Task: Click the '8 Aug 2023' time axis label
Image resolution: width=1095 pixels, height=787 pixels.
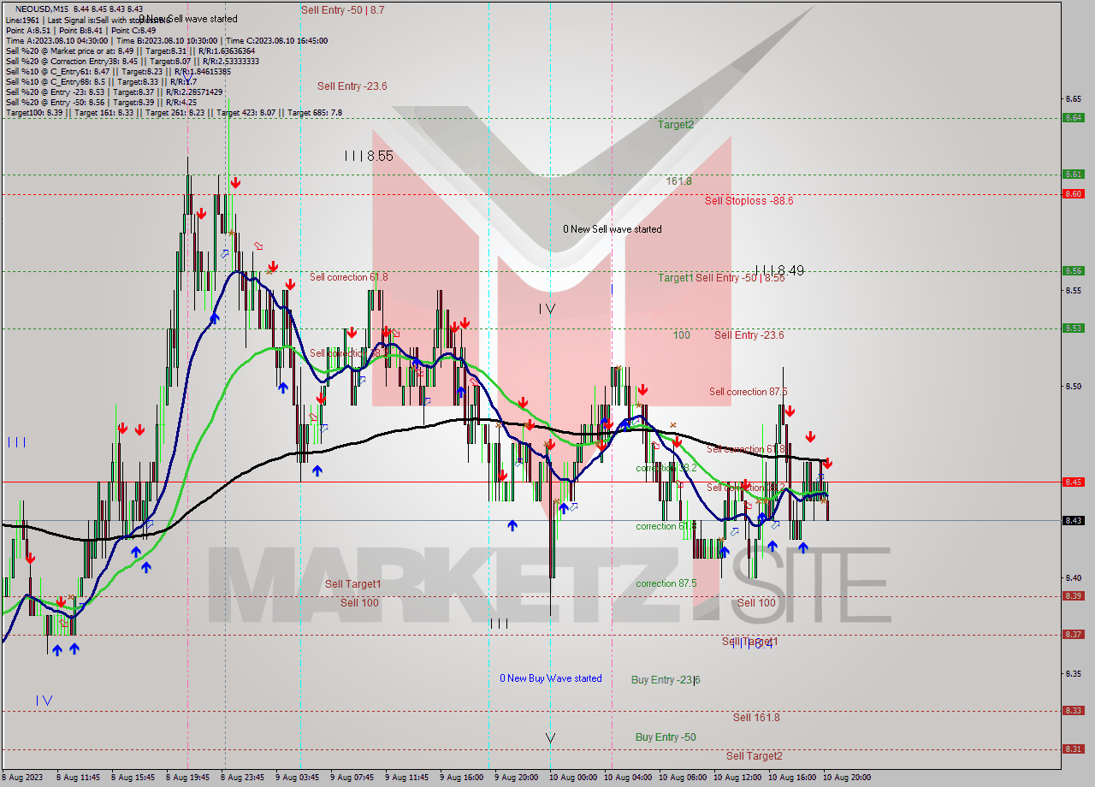Action: pos(21,778)
